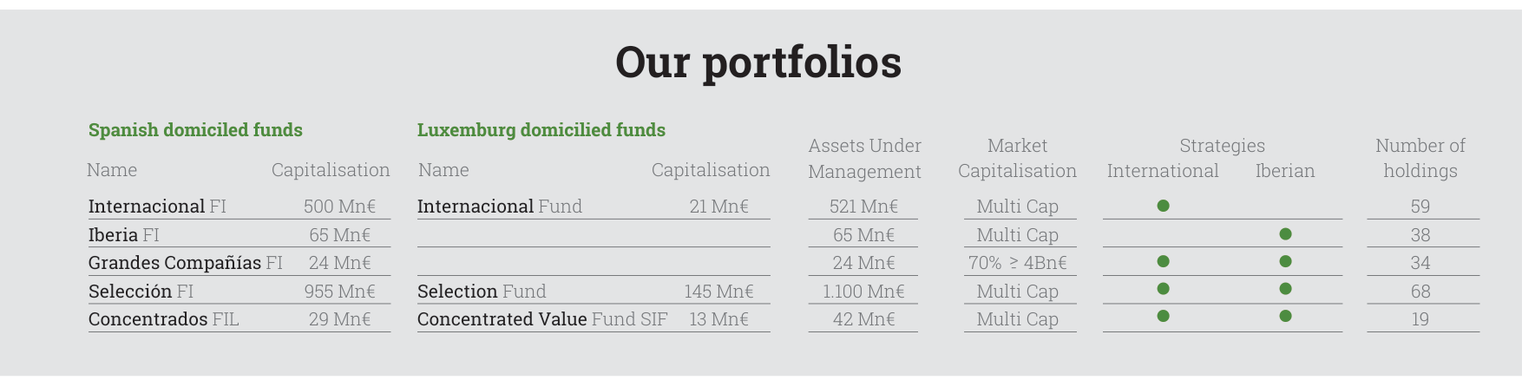
Task: Click the Internacional Fund Luxemburg entry
Action: coord(500,207)
